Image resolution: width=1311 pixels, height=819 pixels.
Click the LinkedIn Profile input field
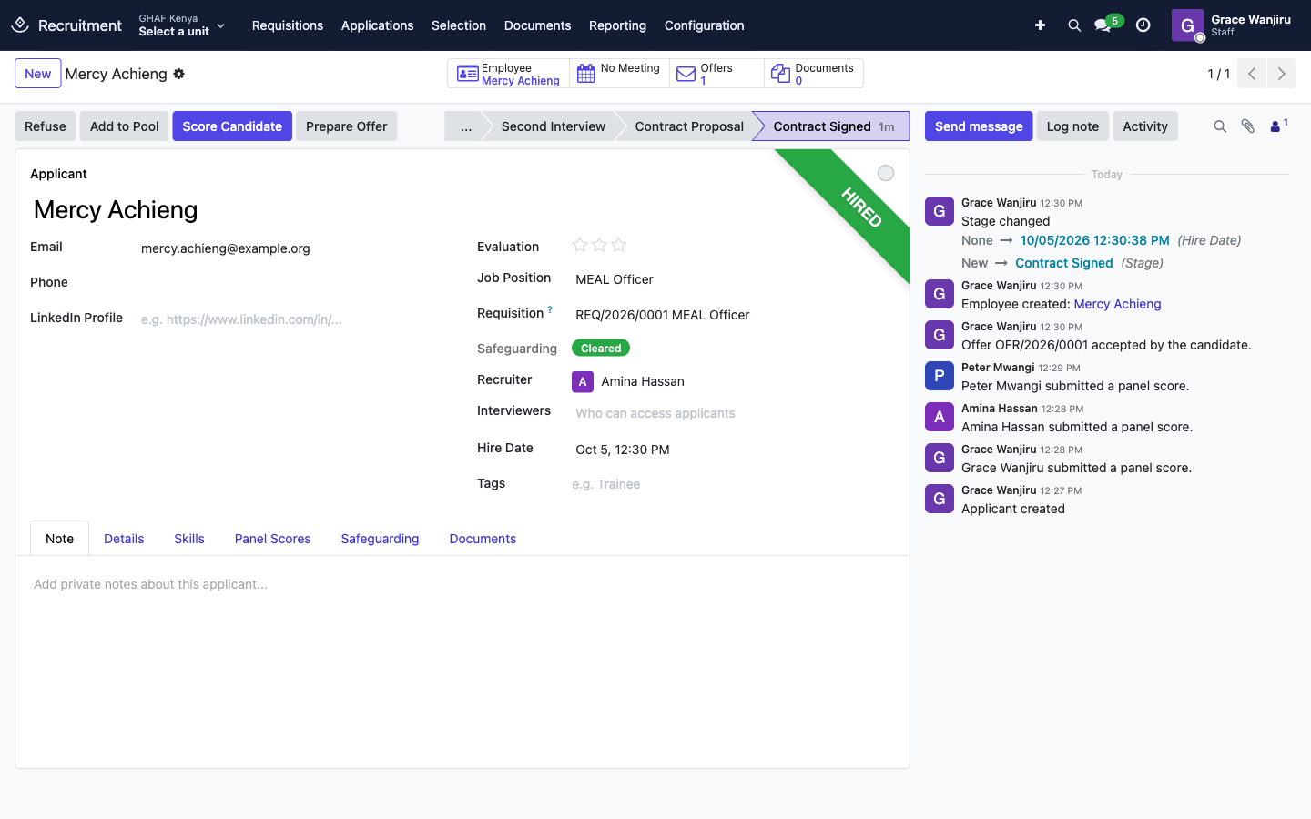(x=294, y=319)
